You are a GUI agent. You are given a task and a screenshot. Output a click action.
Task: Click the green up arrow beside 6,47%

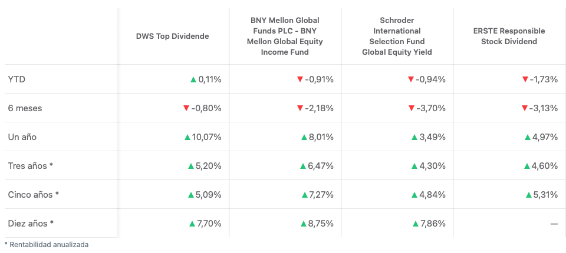pos(303,166)
